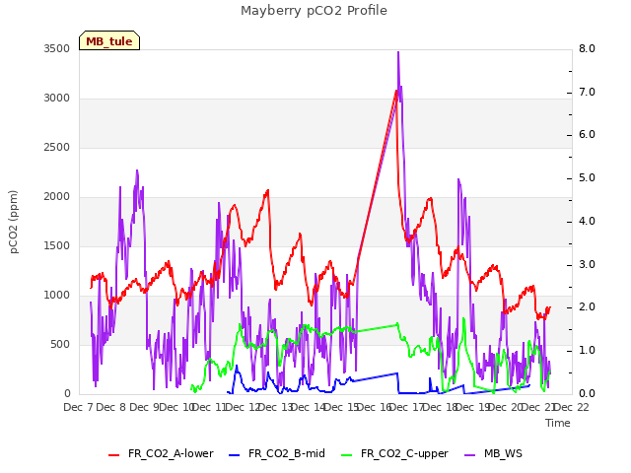Toggle FR_CO2_C-upper series in legend
This screenshot has width=631, height=473.
[x=394, y=453]
